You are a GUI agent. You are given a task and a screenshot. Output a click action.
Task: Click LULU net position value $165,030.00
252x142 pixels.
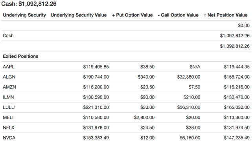coord(237,107)
